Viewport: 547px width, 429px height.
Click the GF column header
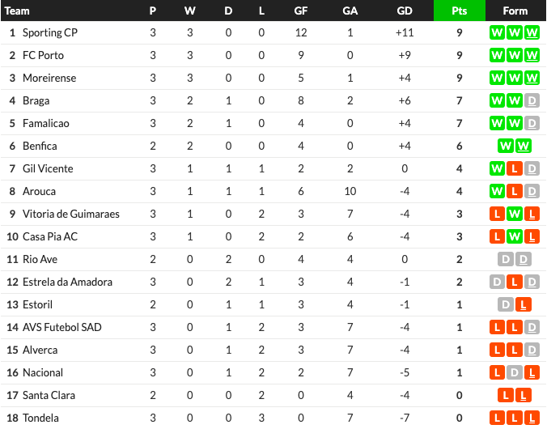300,11
